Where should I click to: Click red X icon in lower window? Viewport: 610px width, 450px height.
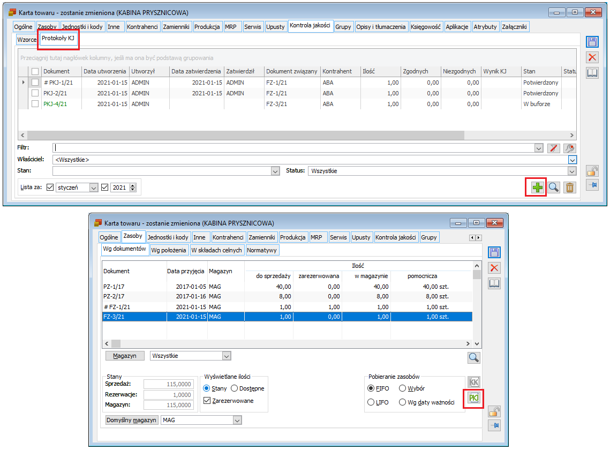pyautogui.click(x=494, y=268)
